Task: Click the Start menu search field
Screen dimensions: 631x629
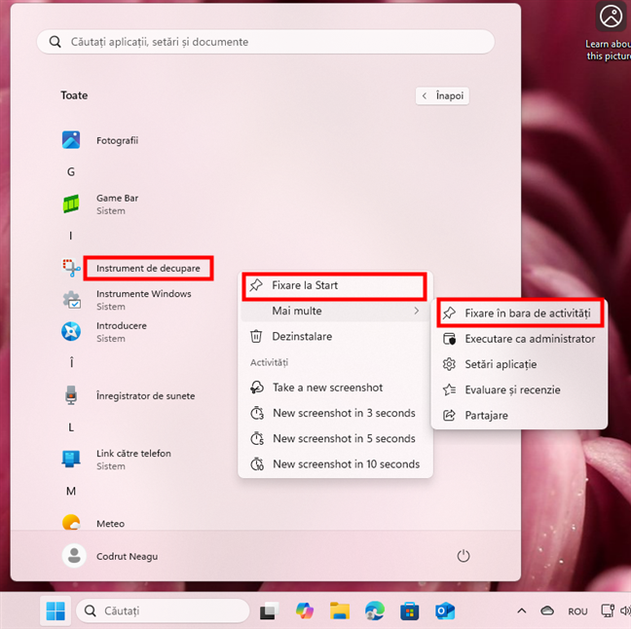Action: tap(265, 42)
